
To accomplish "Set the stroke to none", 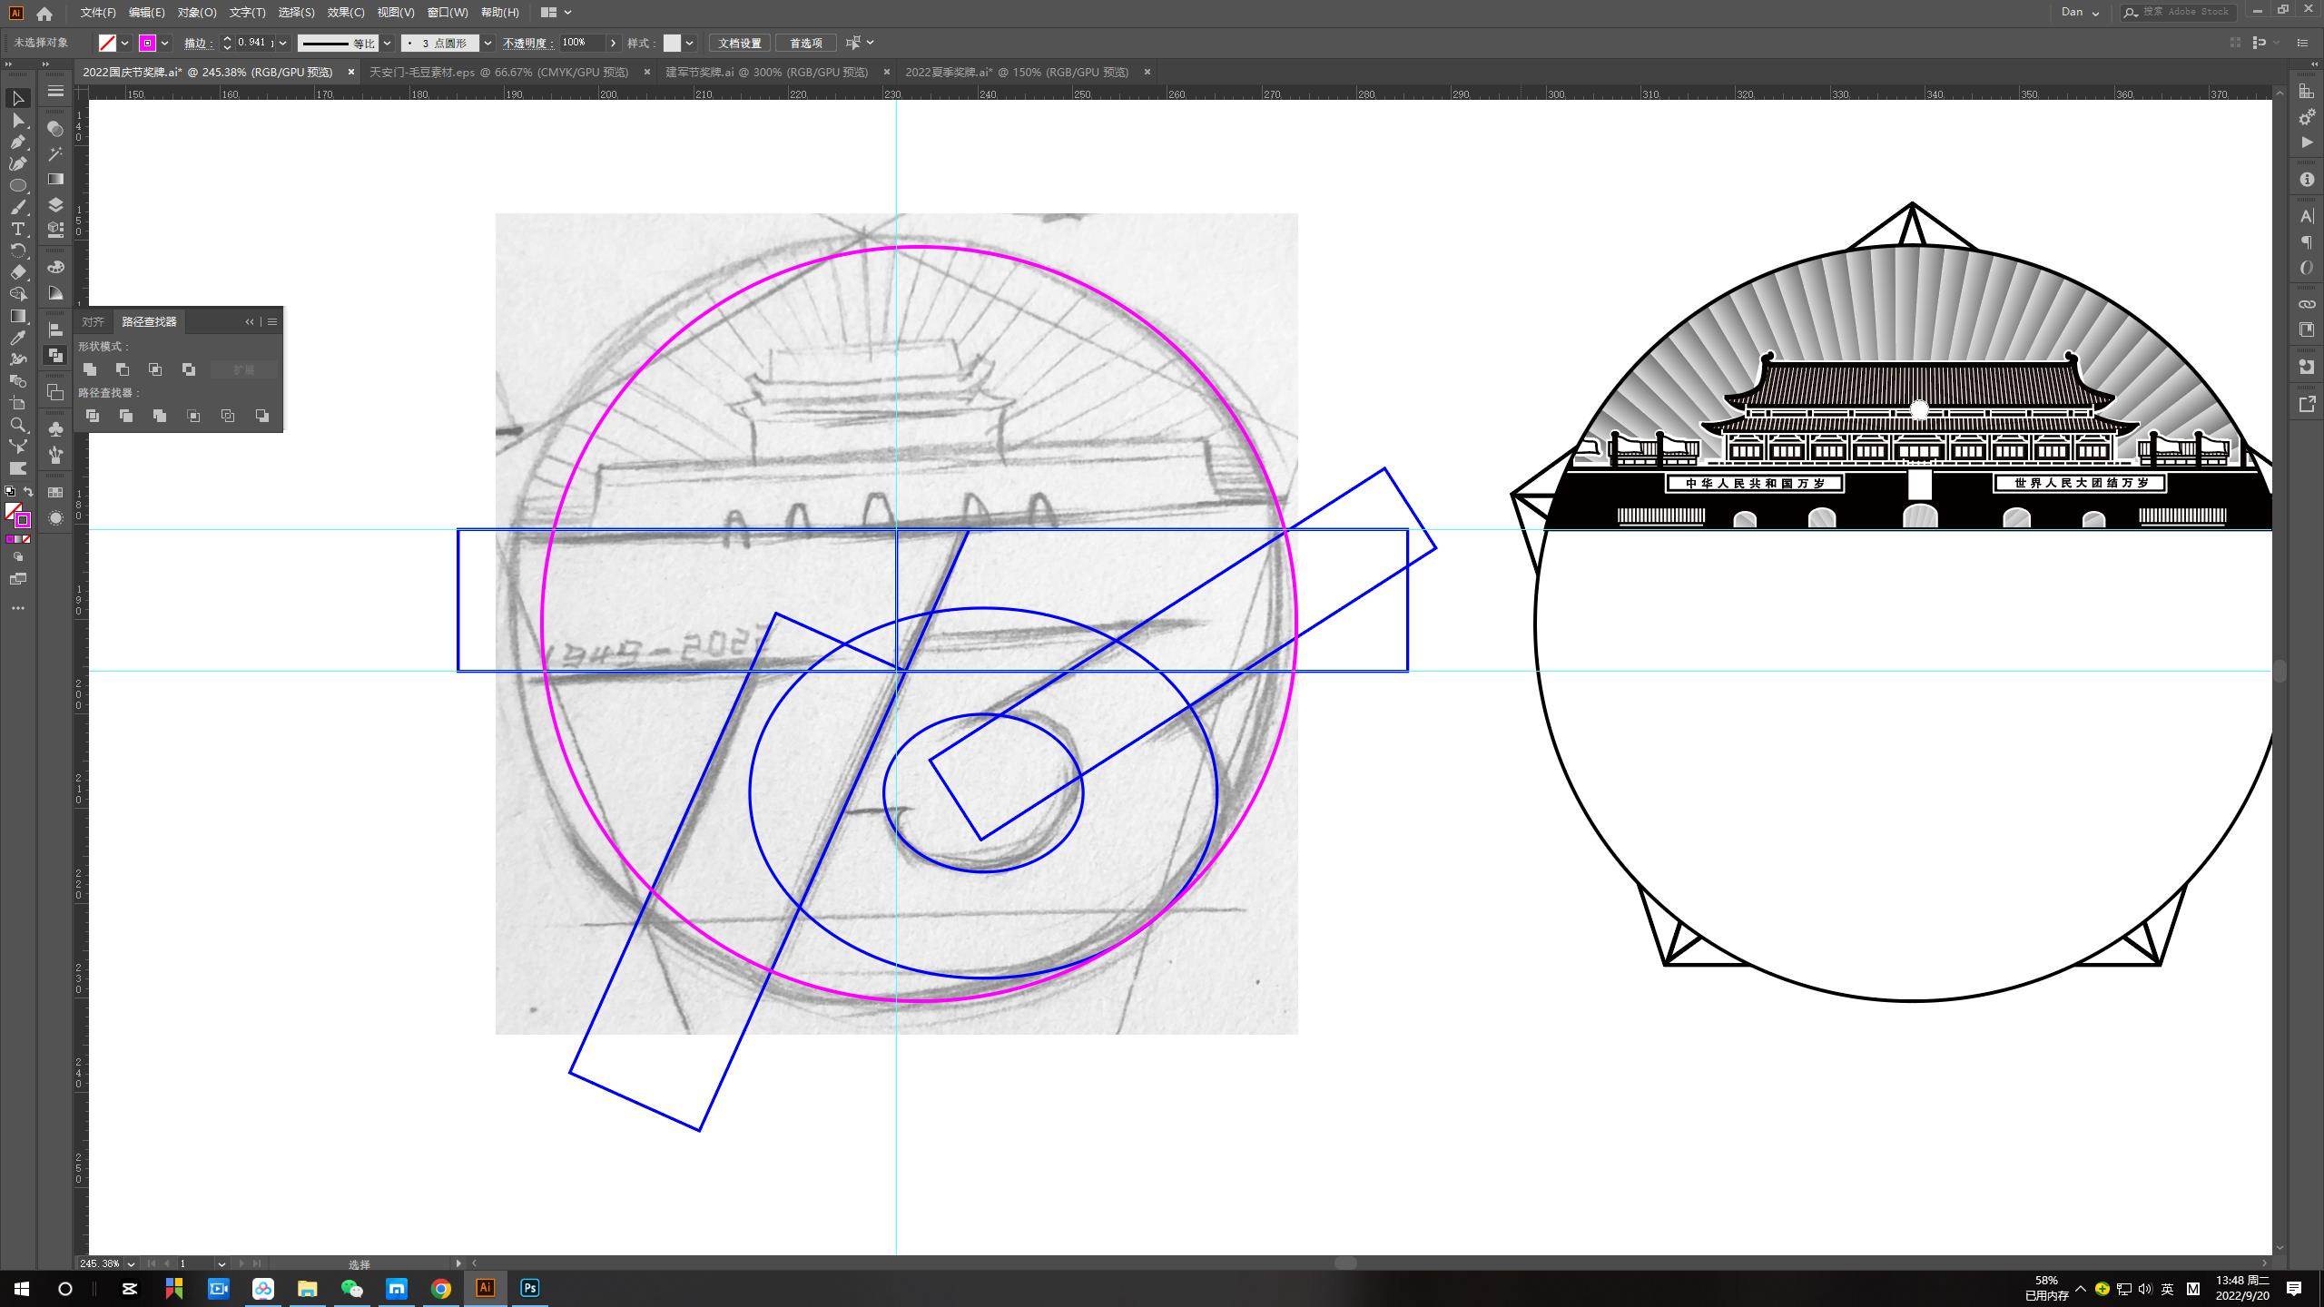I will click(x=26, y=539).
